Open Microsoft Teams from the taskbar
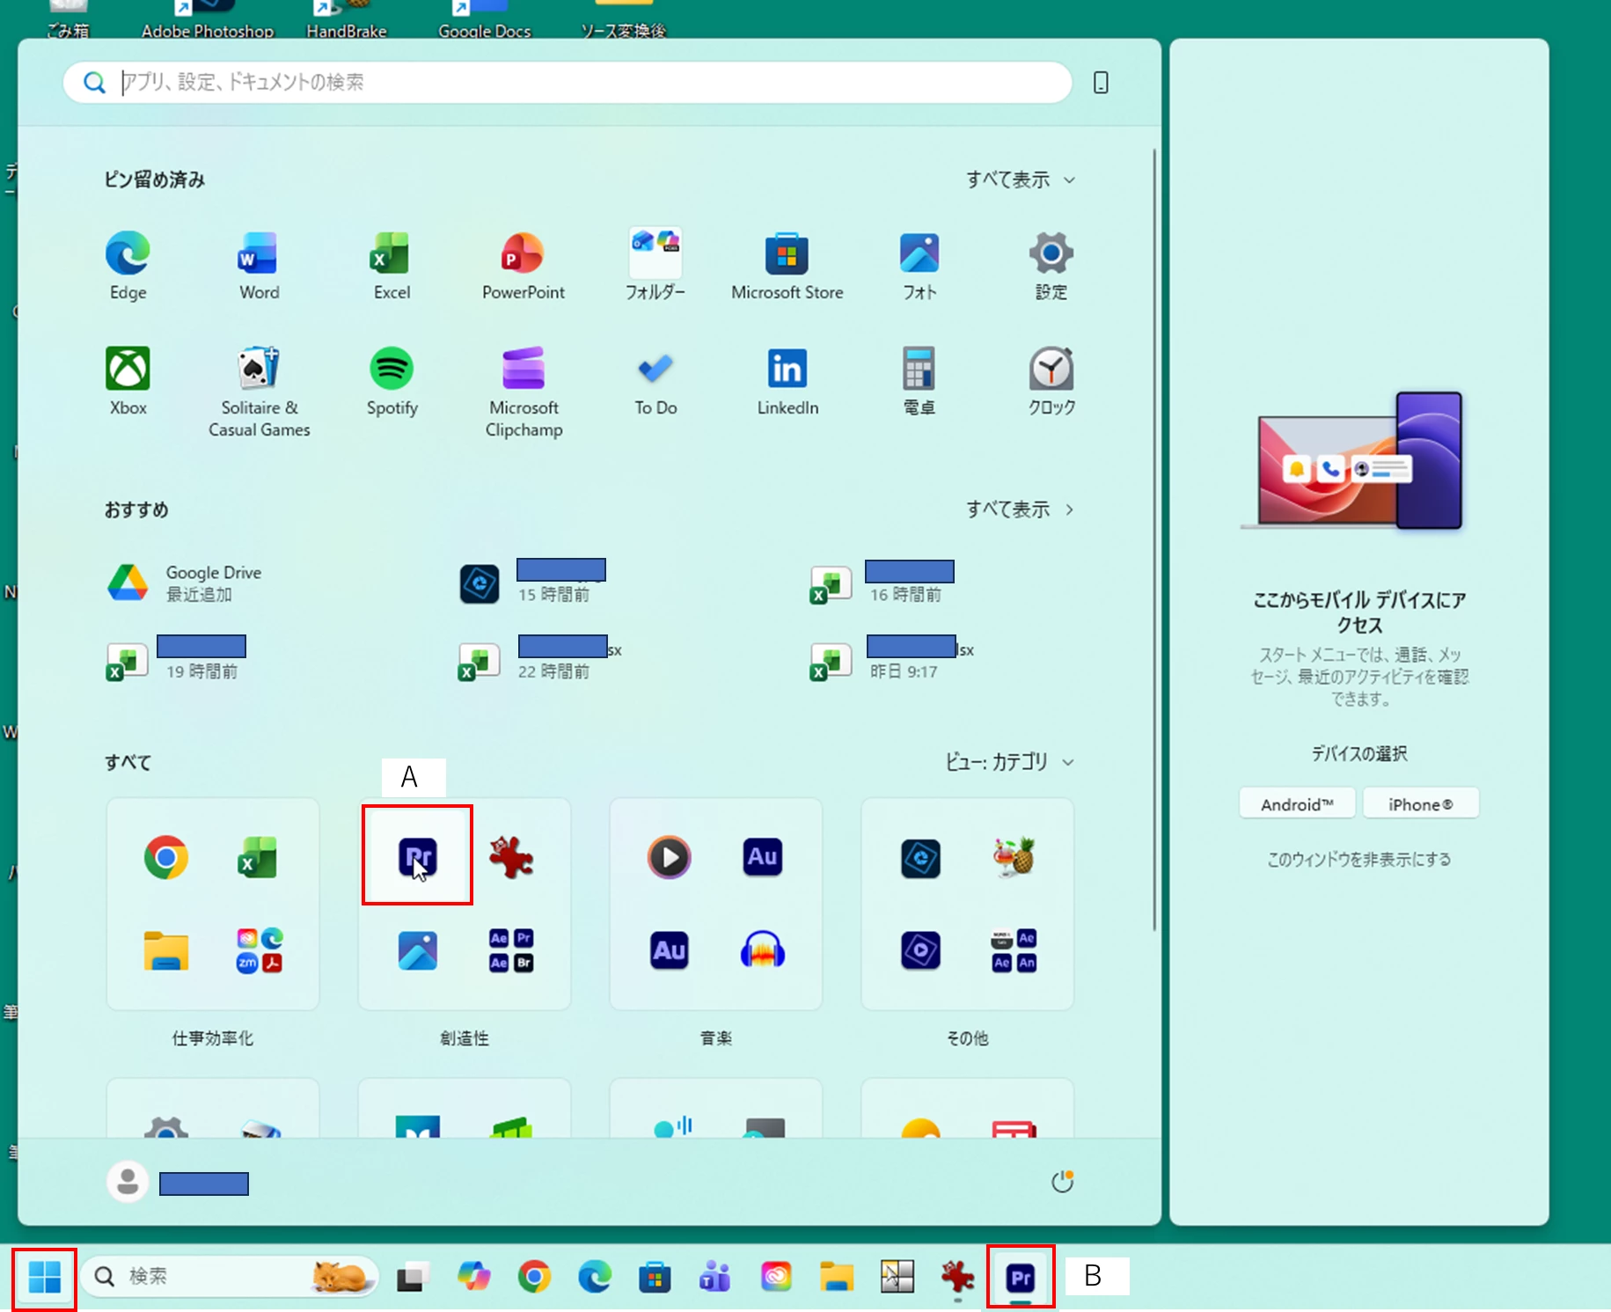Image resolution: width=1611 pixels, height=1312 pixels. click(715, 1277)
